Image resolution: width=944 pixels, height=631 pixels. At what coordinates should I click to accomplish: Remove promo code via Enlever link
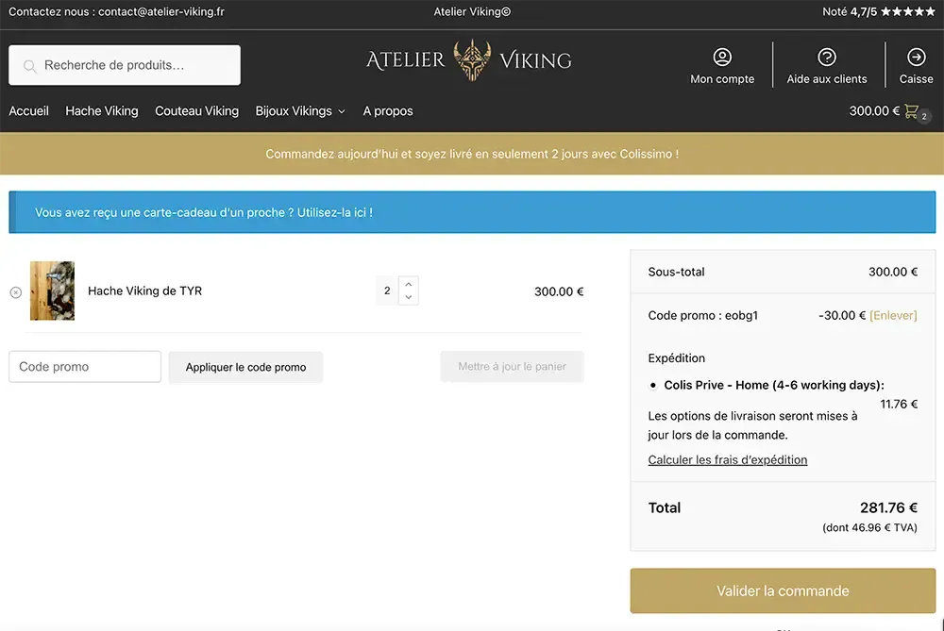point(893,315)
